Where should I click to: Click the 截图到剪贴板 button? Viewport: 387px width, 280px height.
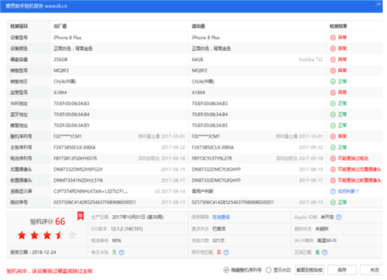click(x=310, y=270)
